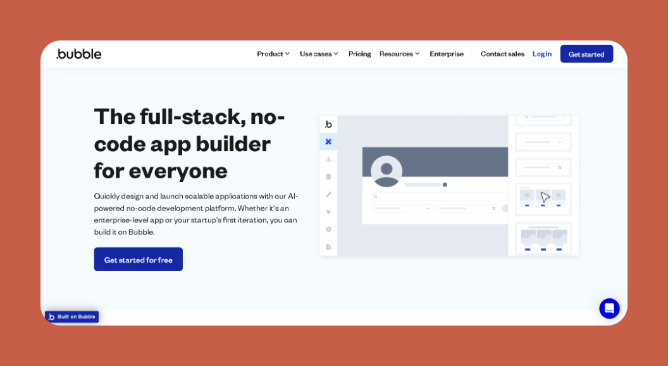Select the Design tab icon in the mockup sidebar

coord(328,142)
